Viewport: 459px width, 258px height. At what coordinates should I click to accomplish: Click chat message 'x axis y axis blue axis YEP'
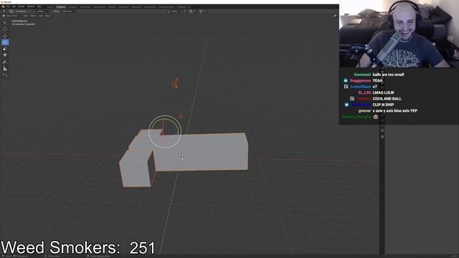coord(395,111)
